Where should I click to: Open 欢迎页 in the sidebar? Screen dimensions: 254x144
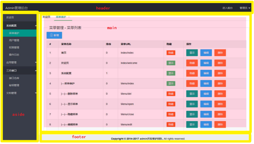pos(20,17)
